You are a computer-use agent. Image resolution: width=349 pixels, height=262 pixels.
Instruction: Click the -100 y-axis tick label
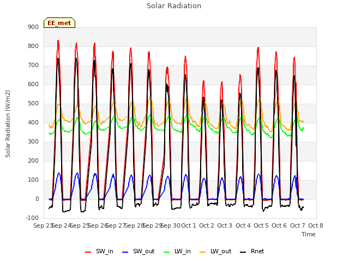click(x=32, y=218)
